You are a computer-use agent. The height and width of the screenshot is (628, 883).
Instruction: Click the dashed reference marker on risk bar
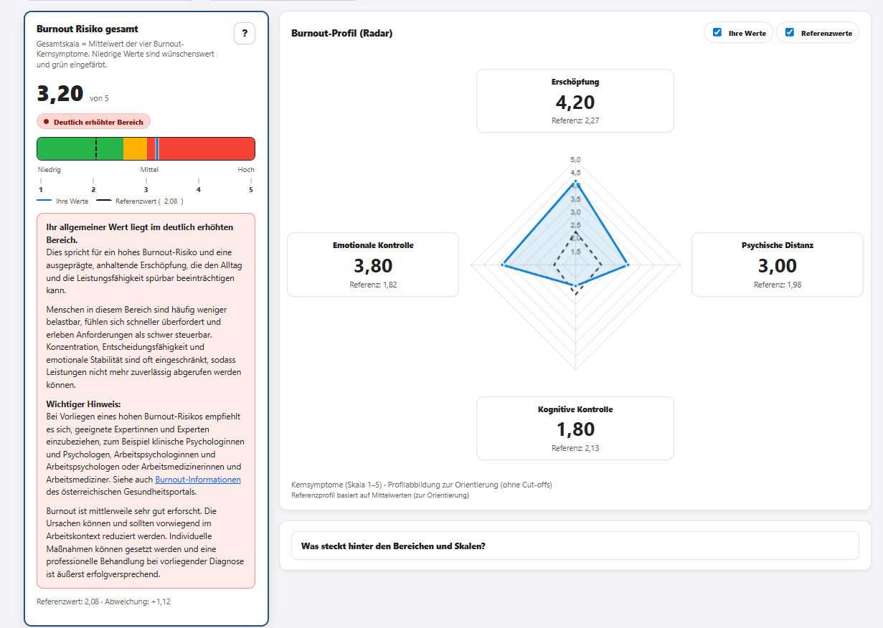click(x=96, y=148)
